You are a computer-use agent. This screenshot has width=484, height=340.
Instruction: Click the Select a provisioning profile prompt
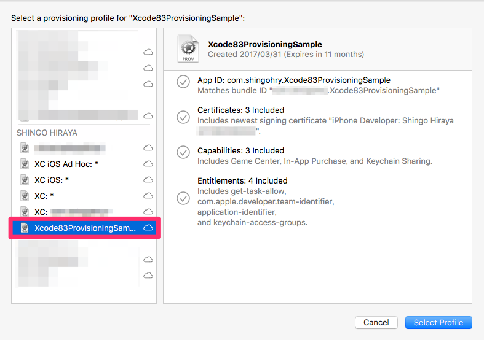pyautogui.click(x=128, y=18)
